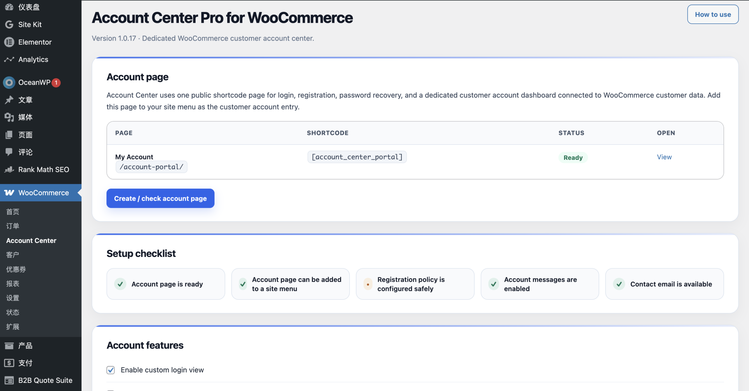Go to WooCommerce 客户 customers submenu
Viewport: 749px width, 391px height.
click(13, 255)
